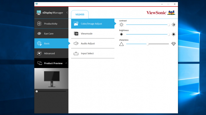Click the Eye Care eye icon
This screenshot has height=115, width=206.
[39, 34]
